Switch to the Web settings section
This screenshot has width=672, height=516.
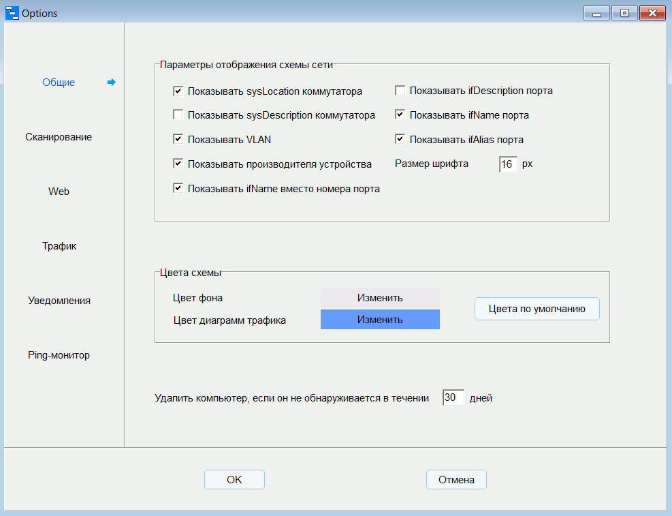tap(59, 192)
